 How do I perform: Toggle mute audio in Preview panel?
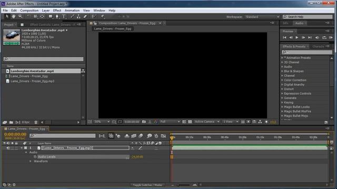pos(317,37)
